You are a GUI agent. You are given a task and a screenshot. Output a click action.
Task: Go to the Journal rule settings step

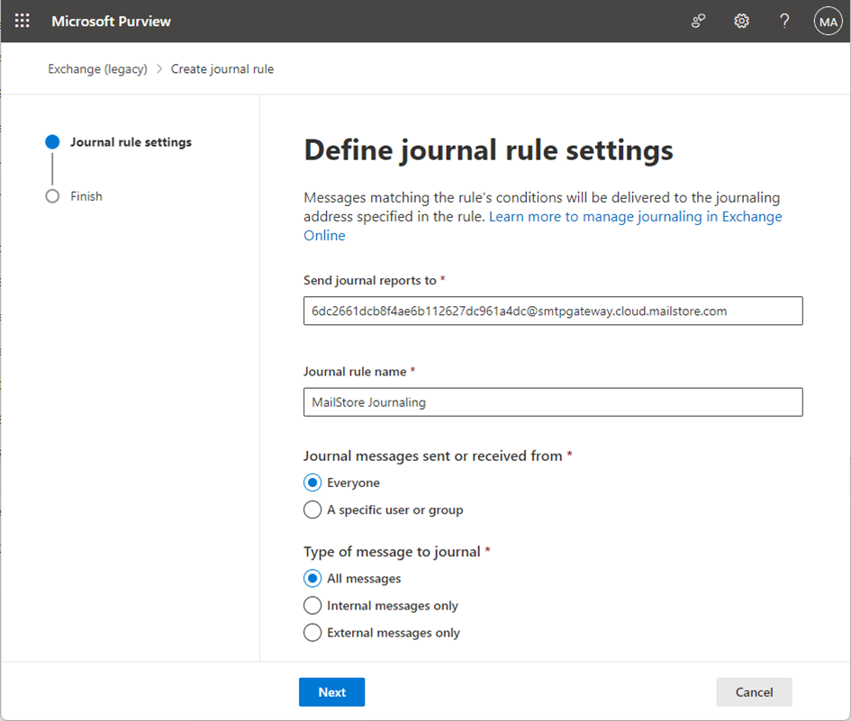click(x=118, y=142)
